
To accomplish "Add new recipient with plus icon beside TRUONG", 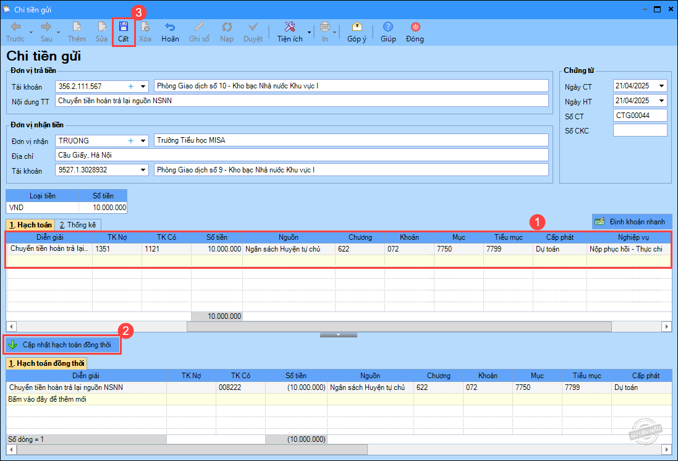I will pyautogui.click(x=130, y=141).
